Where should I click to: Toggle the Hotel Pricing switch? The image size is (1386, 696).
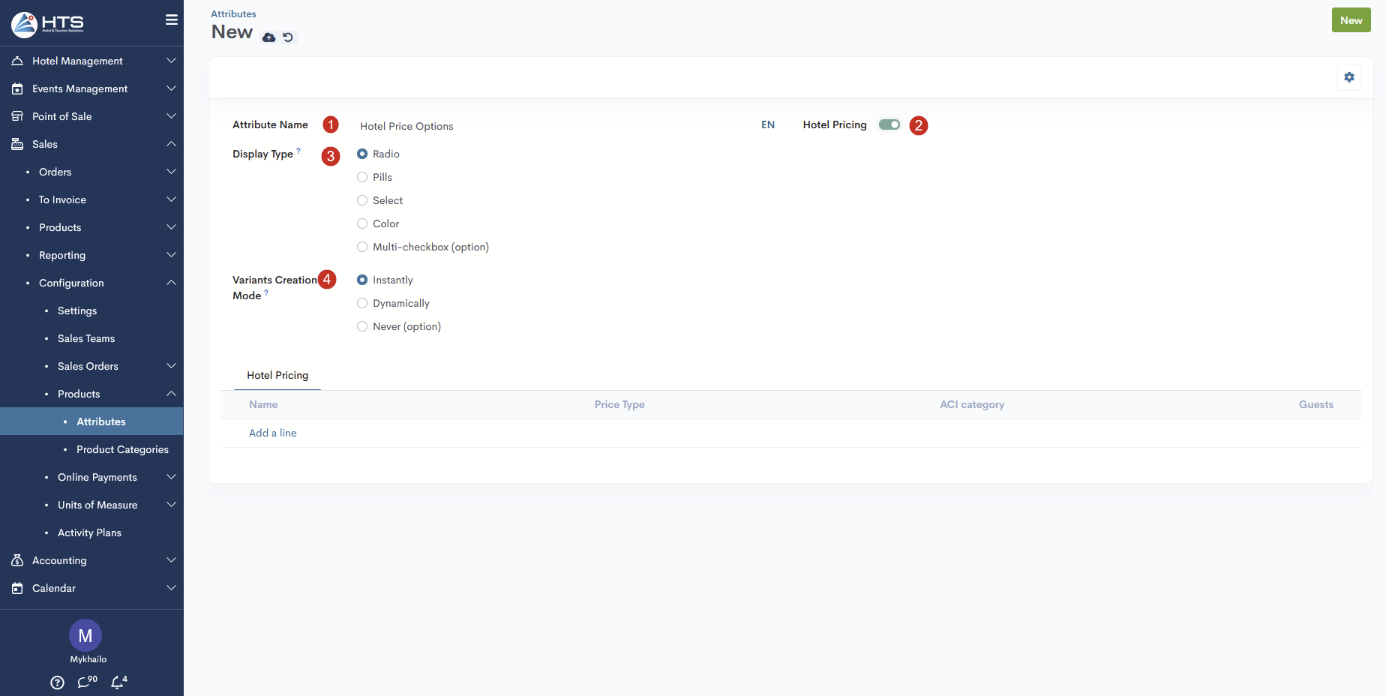pyautogui.click(x=889, y=125)
